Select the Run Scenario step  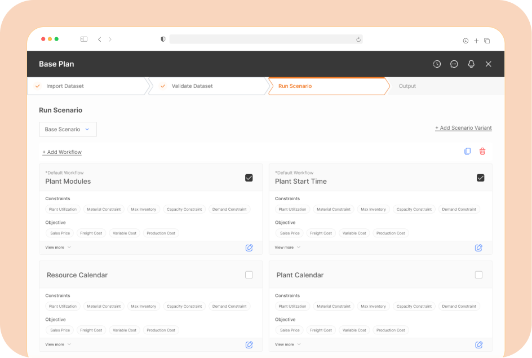pyautogui.click(x=329, y=86)
